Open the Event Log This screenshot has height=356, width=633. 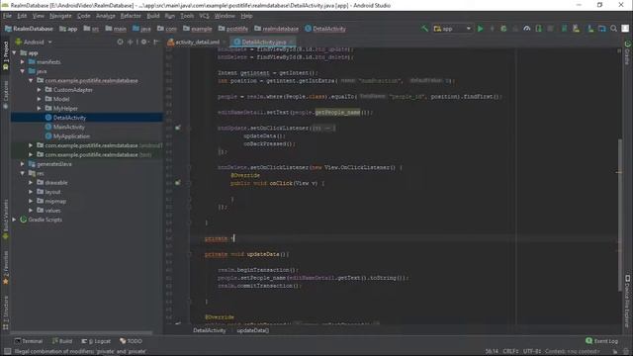(601, 341)
